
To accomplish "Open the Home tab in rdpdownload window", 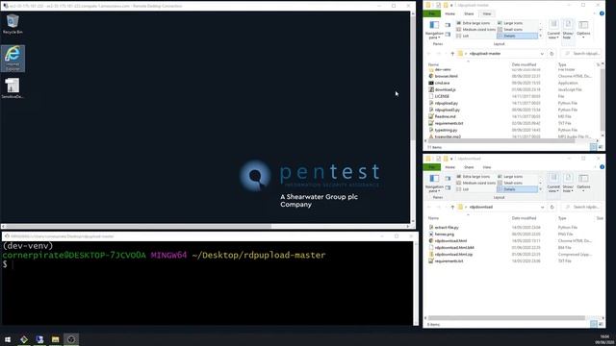I will tap(449, 167).
